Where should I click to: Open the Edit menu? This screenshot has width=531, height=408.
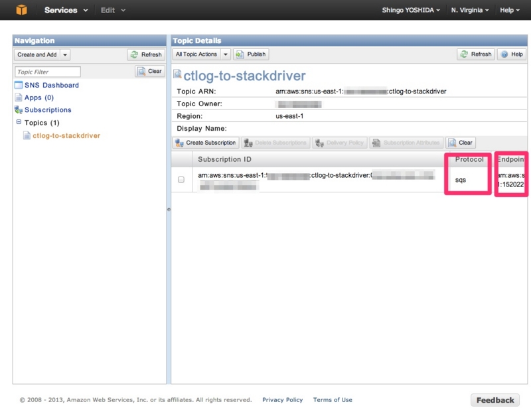(x=113, y=10)
